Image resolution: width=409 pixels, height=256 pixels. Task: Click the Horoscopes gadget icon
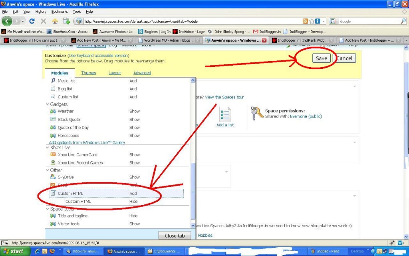tap(53, 136)
